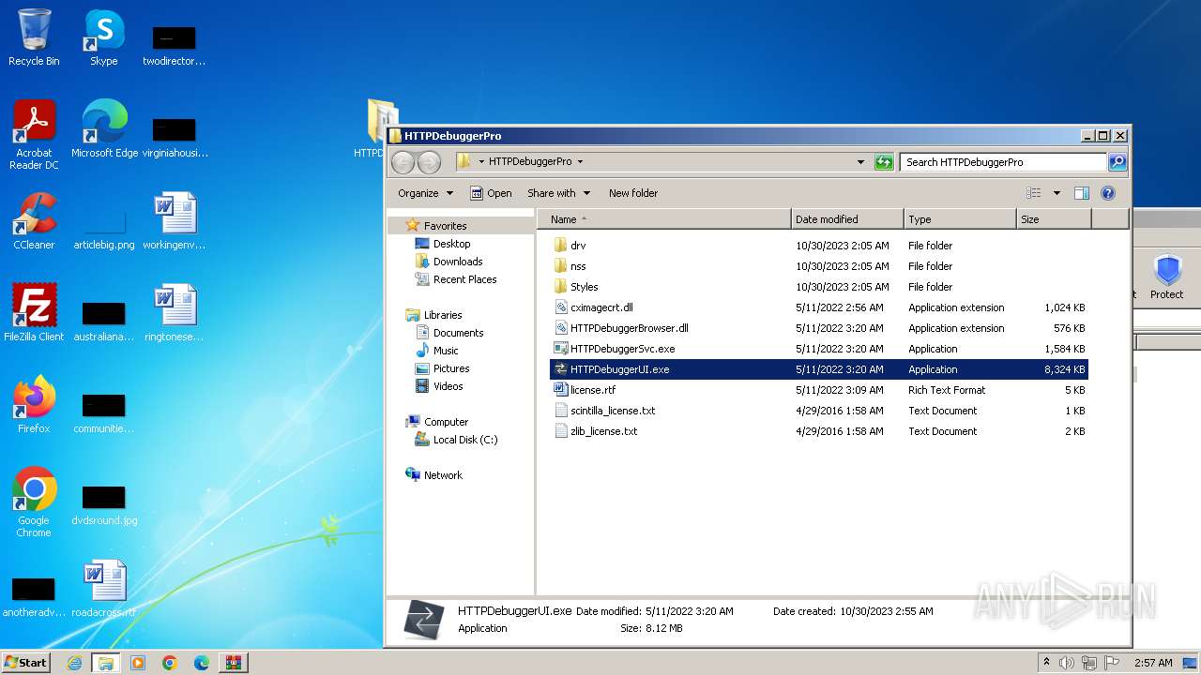The width and height of the screenshot is (1201, 675).
Task: Select dvdsround.jpg on the desktop
Action: coord(104,504)
